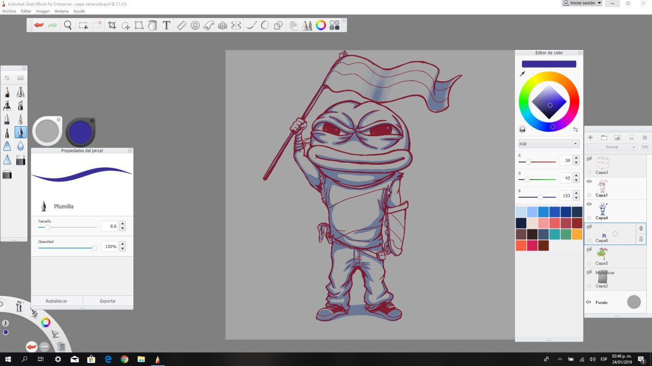
Task: Select the Zoom magnifier tool
Action: 68,25
